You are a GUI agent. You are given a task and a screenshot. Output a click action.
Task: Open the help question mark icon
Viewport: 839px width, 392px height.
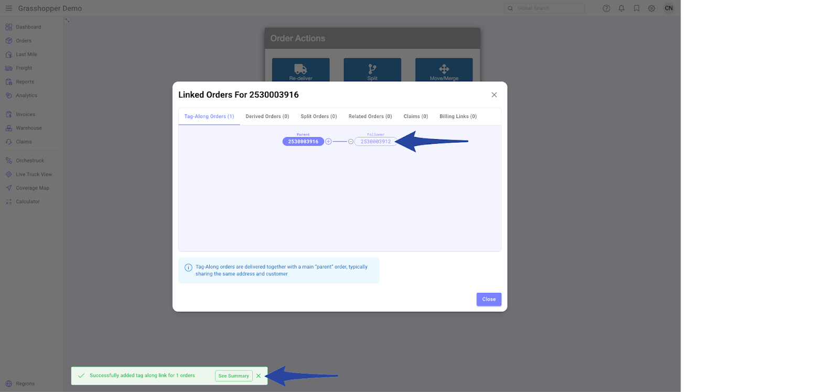606,8
